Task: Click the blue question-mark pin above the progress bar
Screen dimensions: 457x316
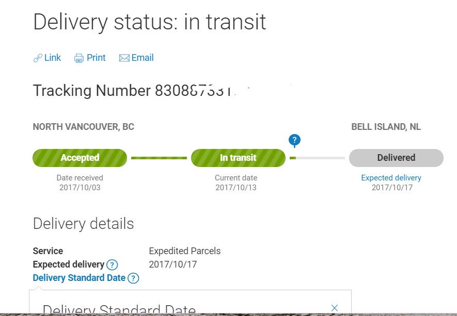Action: [x=294, y=140]
